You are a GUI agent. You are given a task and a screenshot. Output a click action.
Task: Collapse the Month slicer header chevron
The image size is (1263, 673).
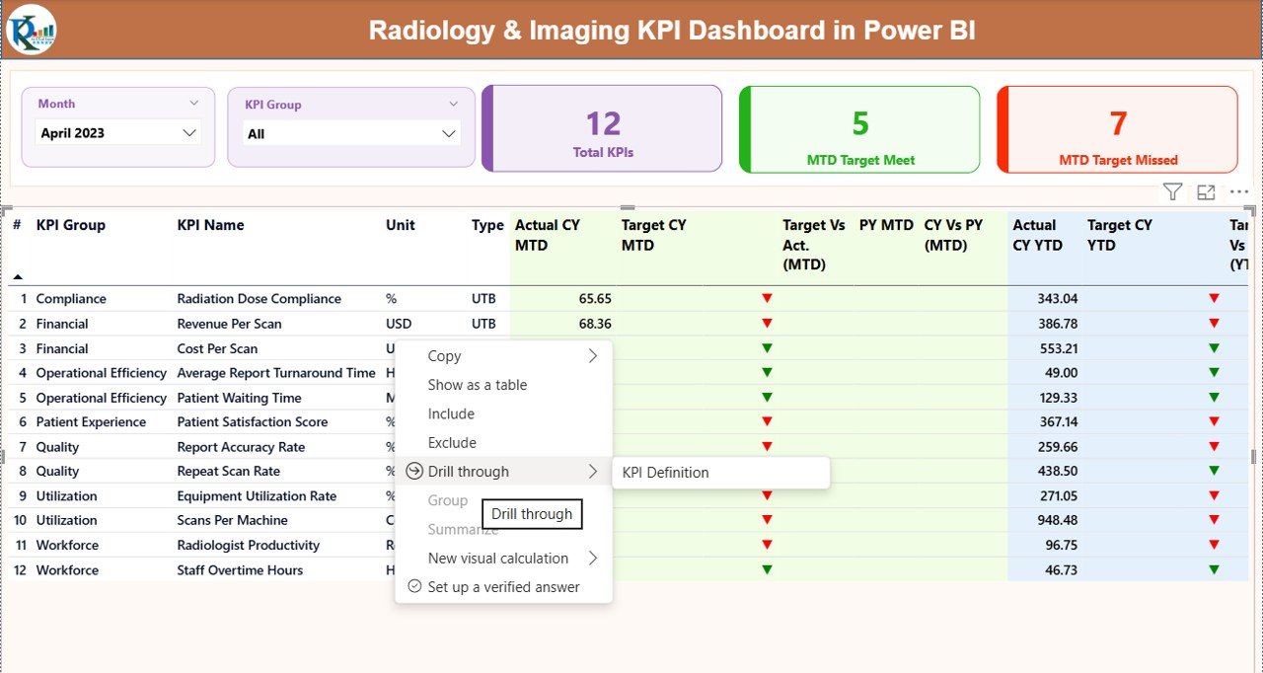click(x=193, y=103)
